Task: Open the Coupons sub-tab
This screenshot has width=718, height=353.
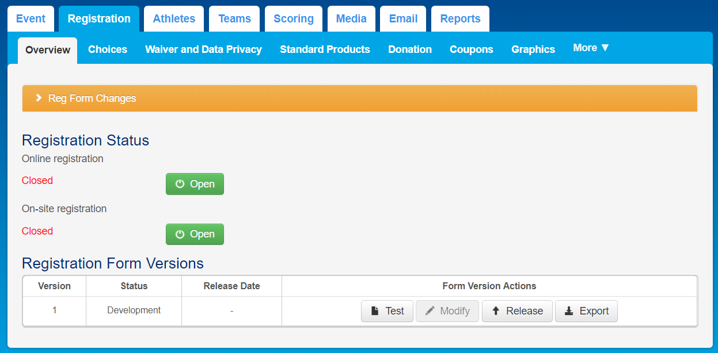Action: (472, 49)
